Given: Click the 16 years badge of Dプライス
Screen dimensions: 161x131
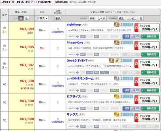Looking at the screenshot, I should click(x=117, y=96).
